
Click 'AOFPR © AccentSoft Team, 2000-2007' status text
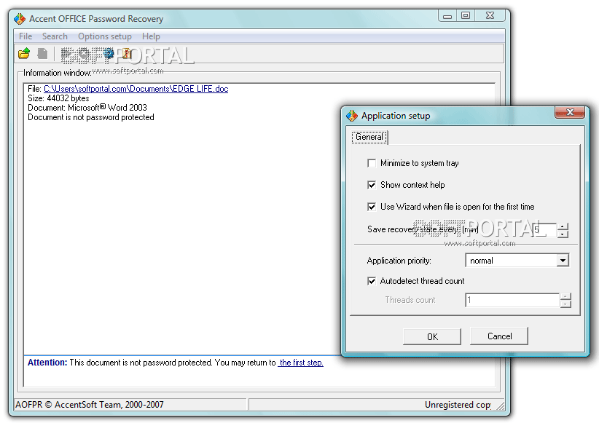[90, 405]
